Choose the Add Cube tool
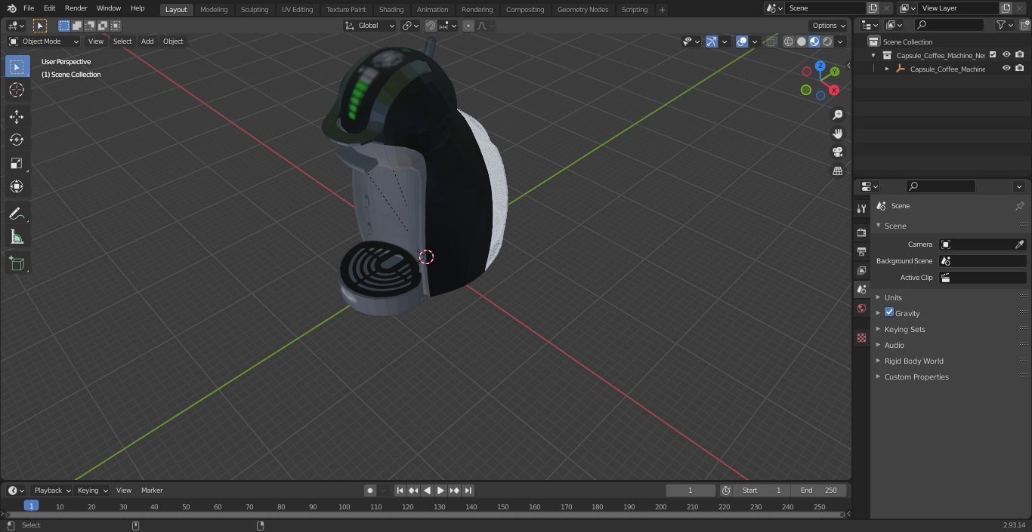 (x=17, y=264)
